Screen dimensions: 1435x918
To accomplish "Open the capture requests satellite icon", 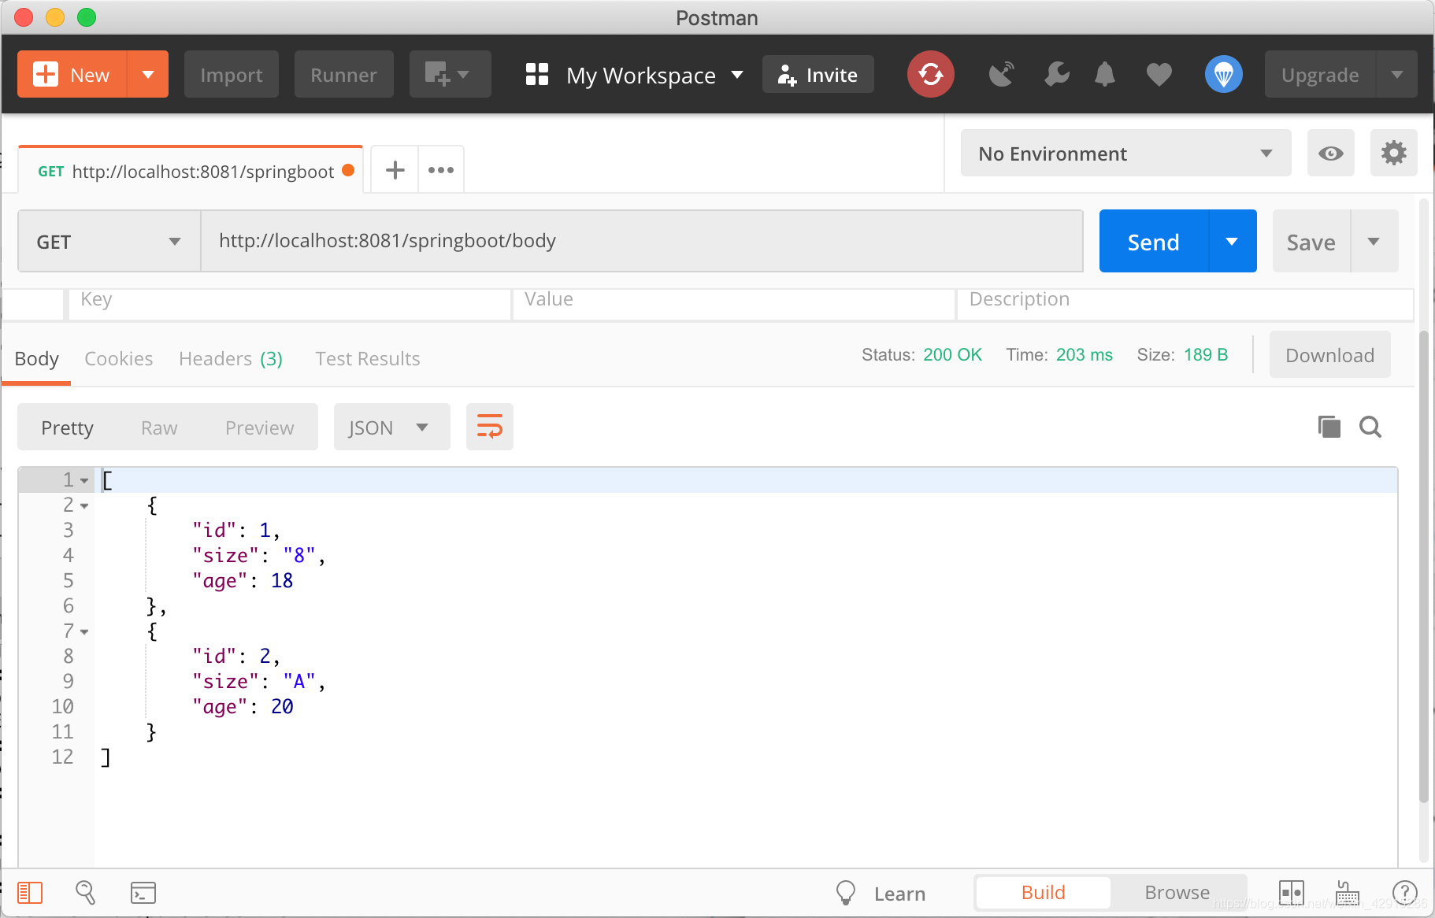I will pos(1001,75).
